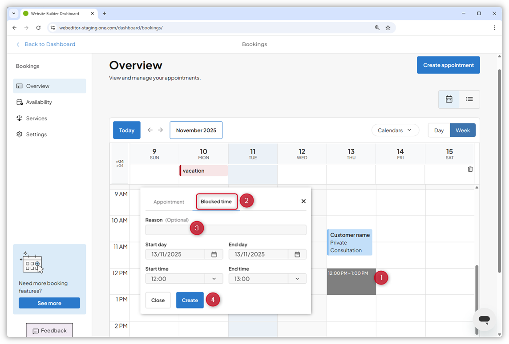Select the Appointment tab
The image size is (509, 344).
[x=169, y=201]
